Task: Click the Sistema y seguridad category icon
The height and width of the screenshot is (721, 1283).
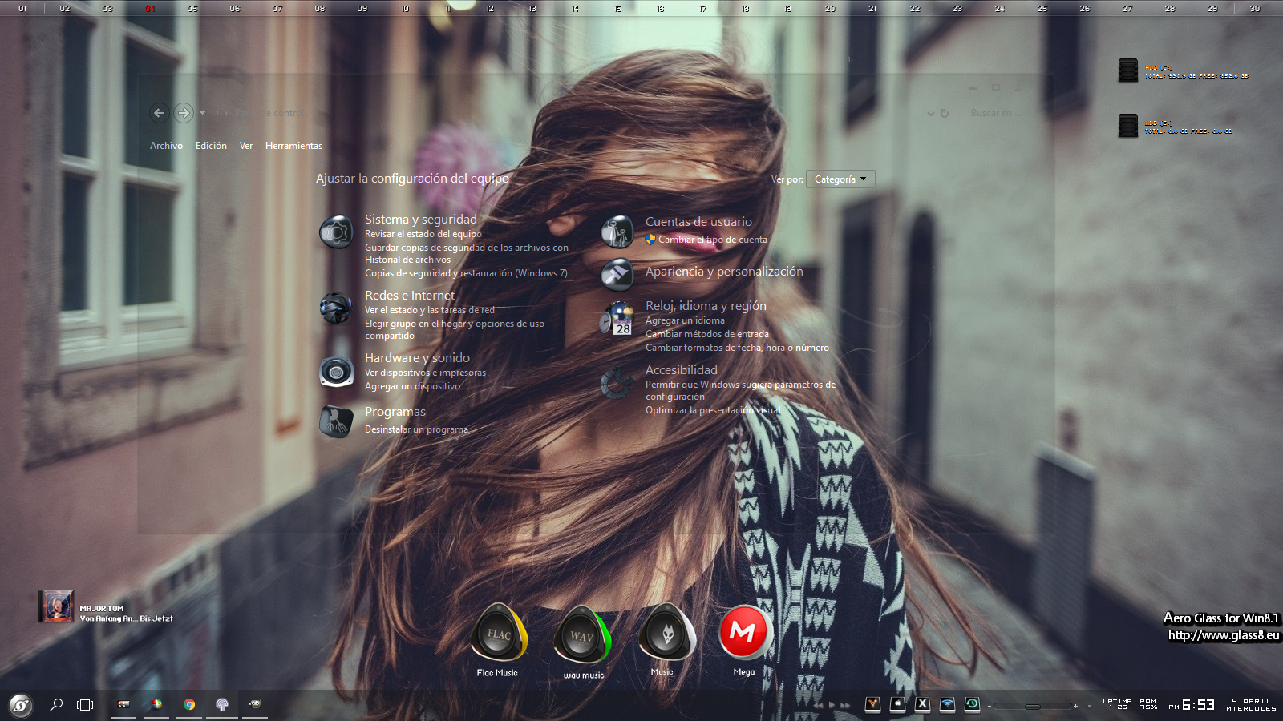Action: [x=336, y=233]
